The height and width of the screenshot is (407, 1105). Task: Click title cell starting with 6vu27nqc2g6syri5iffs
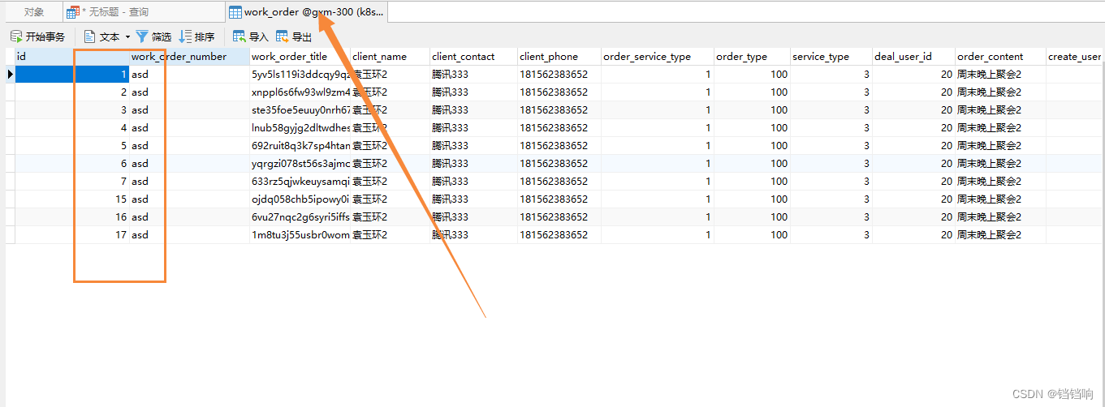[300, 216]
